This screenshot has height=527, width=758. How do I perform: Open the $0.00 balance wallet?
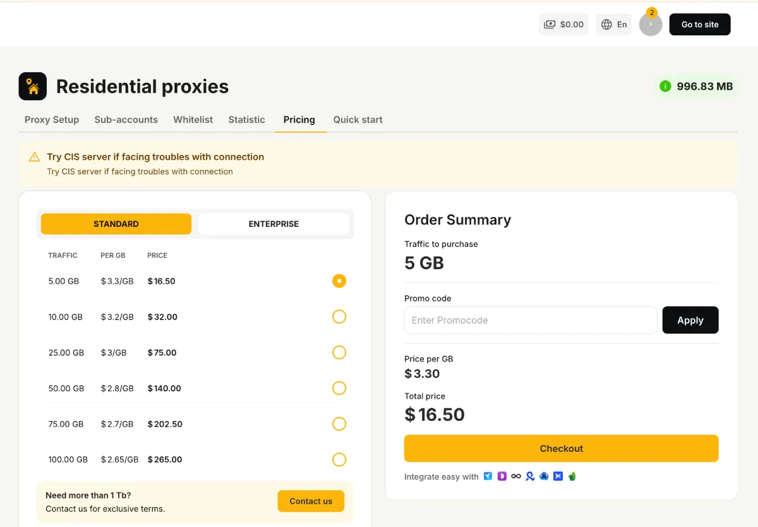(563, 25)
